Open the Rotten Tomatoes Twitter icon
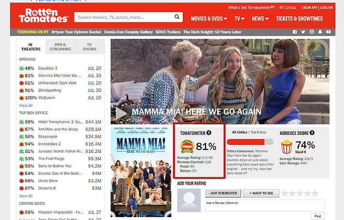This screenshot has height=220, width=344. click(x=303, y=32)
